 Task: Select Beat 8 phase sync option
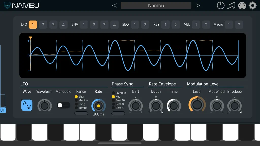[118, 104]
